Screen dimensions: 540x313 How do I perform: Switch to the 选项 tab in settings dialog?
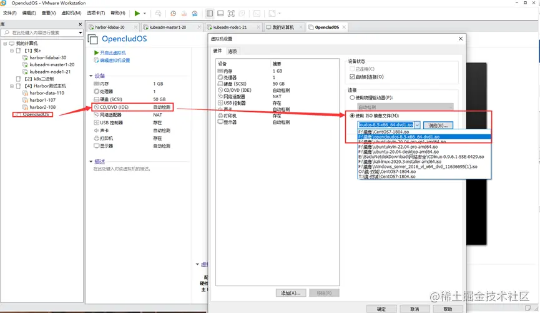click(232, 51)
